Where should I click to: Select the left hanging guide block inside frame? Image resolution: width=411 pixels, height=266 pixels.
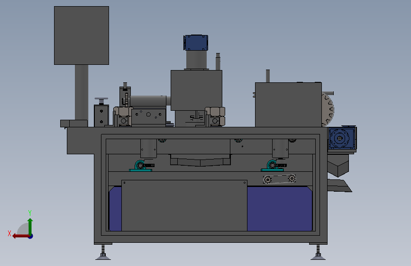pos(149,149)
